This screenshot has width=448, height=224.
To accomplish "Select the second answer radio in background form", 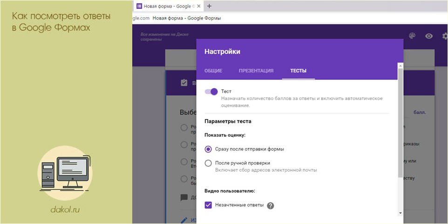I will pos(184,145).
